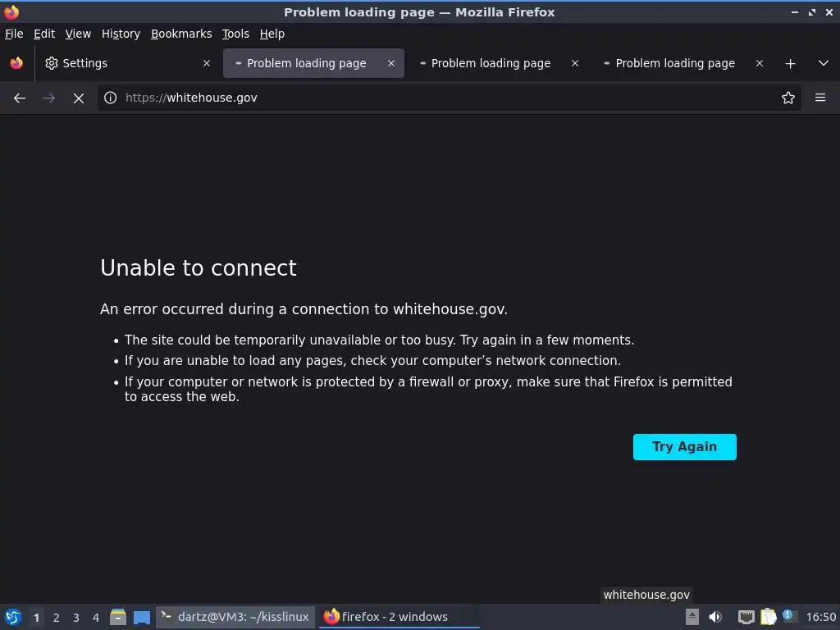
Task: Close the active Problem loading page tab
Action: coord(391,63)
